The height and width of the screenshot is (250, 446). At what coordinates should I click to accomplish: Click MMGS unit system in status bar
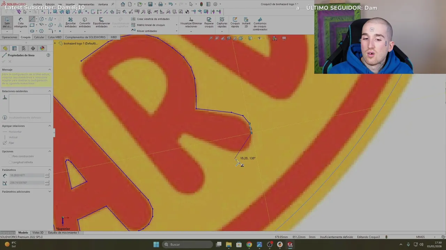pyautogui.click(x=421, y=237)
